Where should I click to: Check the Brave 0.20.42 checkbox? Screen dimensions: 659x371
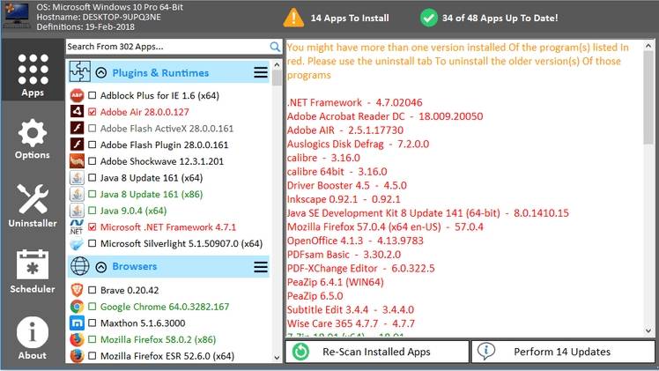pyautogui.click(x=92, y=290)
